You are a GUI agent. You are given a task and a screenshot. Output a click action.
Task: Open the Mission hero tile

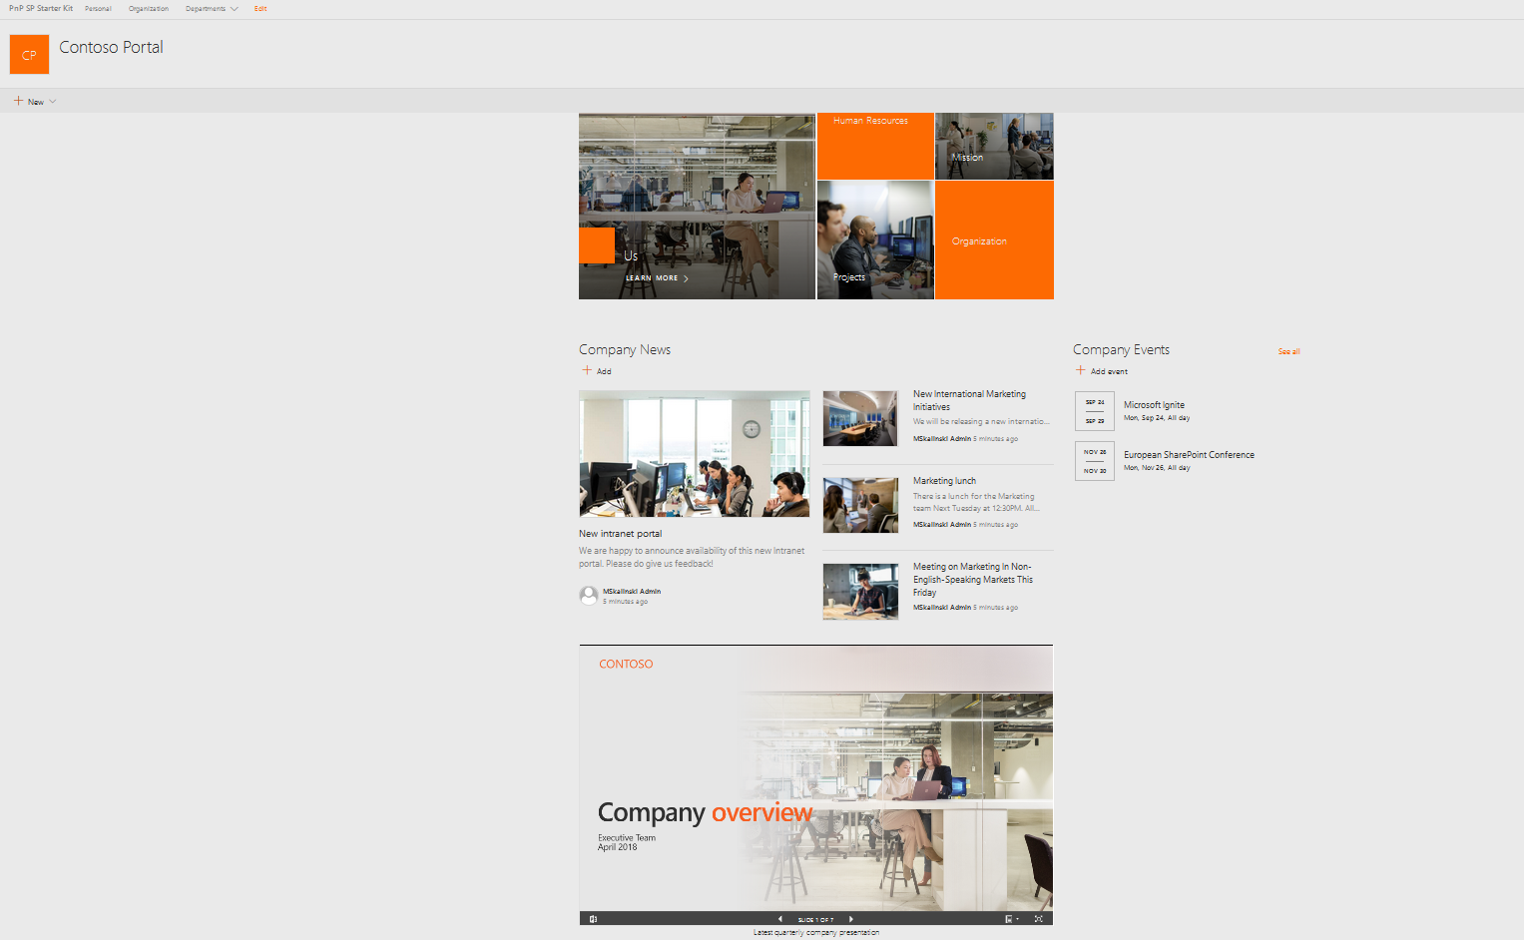click(x=994, y=146)
